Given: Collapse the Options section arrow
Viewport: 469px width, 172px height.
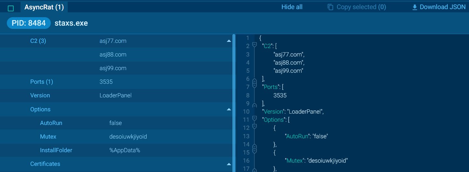Looking at the screenshot, I should coord(229,109).
